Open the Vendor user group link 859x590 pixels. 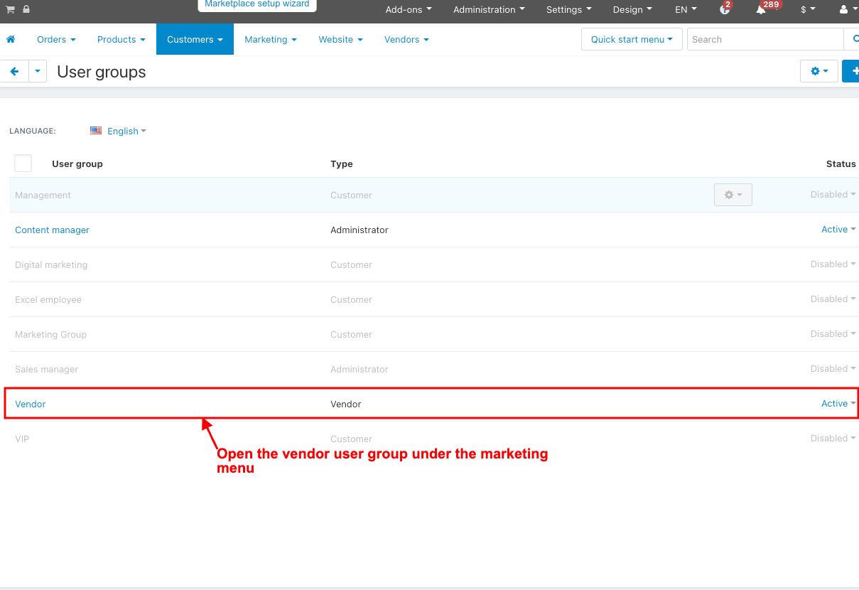[x=31, y=404]
